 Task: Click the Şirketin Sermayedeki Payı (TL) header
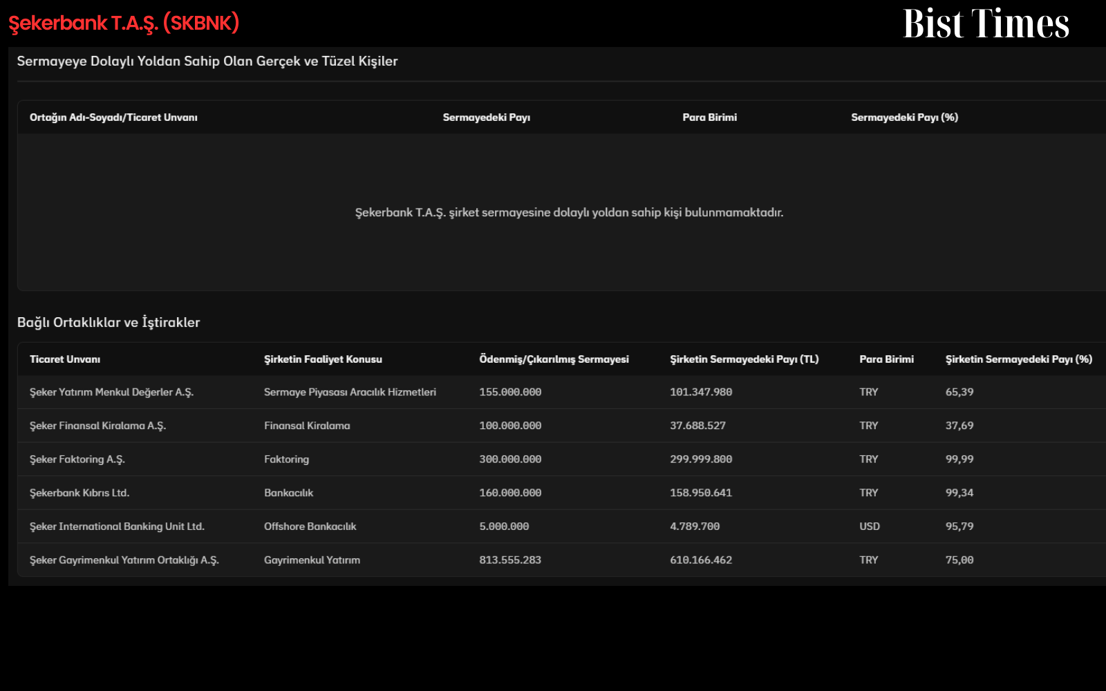point(744,359)
